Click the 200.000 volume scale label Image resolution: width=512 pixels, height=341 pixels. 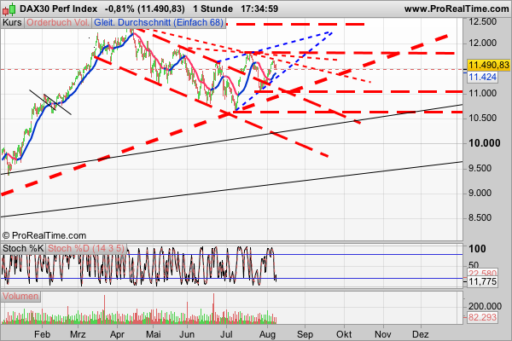pyautogui.click(x=485, y=306)
